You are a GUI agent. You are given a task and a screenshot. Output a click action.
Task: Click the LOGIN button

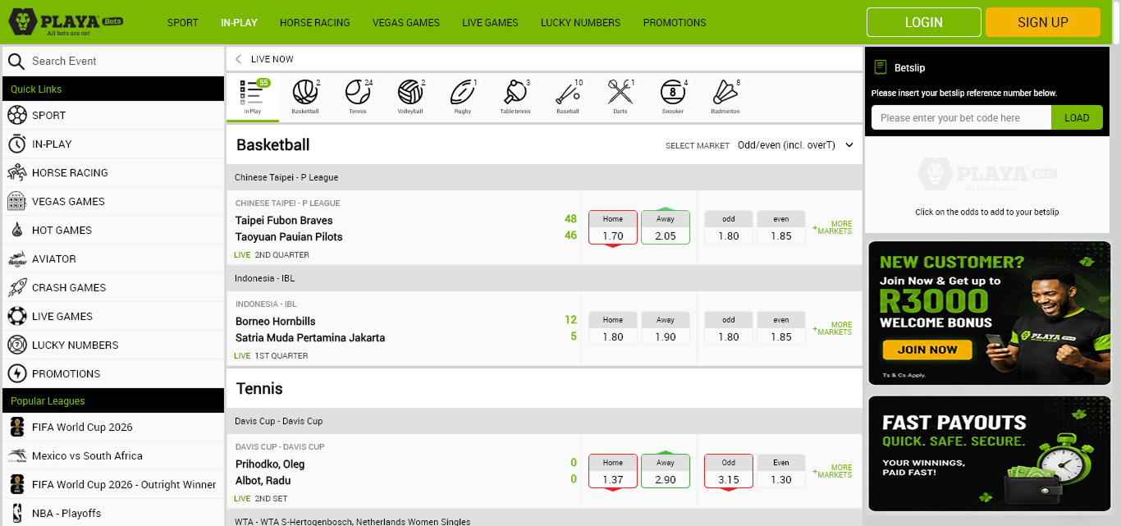pyautogui.click(x=924, y=22)
